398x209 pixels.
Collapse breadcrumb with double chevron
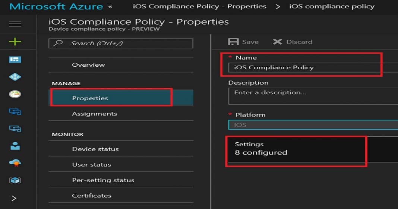(x=110, y=6)
